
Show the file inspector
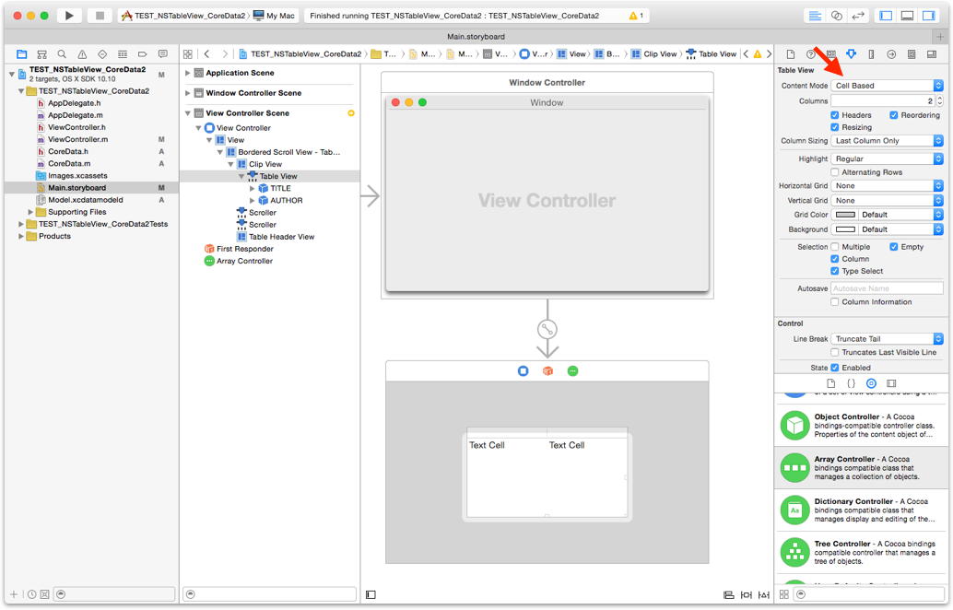(791, 54)
